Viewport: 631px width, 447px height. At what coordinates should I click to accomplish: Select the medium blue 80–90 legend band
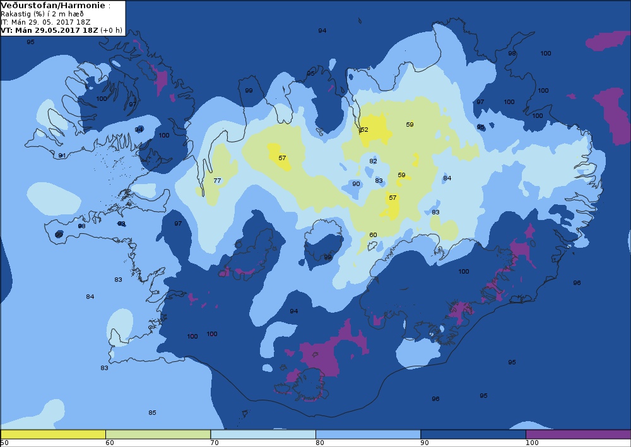(x=369, y=434)
